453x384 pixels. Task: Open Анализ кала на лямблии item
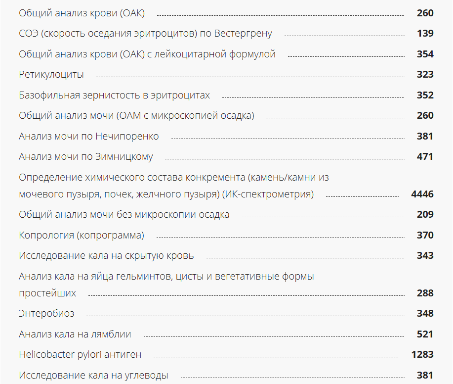coord(75,335)
